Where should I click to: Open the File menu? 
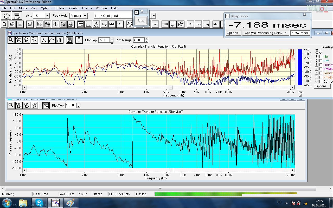[4, 8]
